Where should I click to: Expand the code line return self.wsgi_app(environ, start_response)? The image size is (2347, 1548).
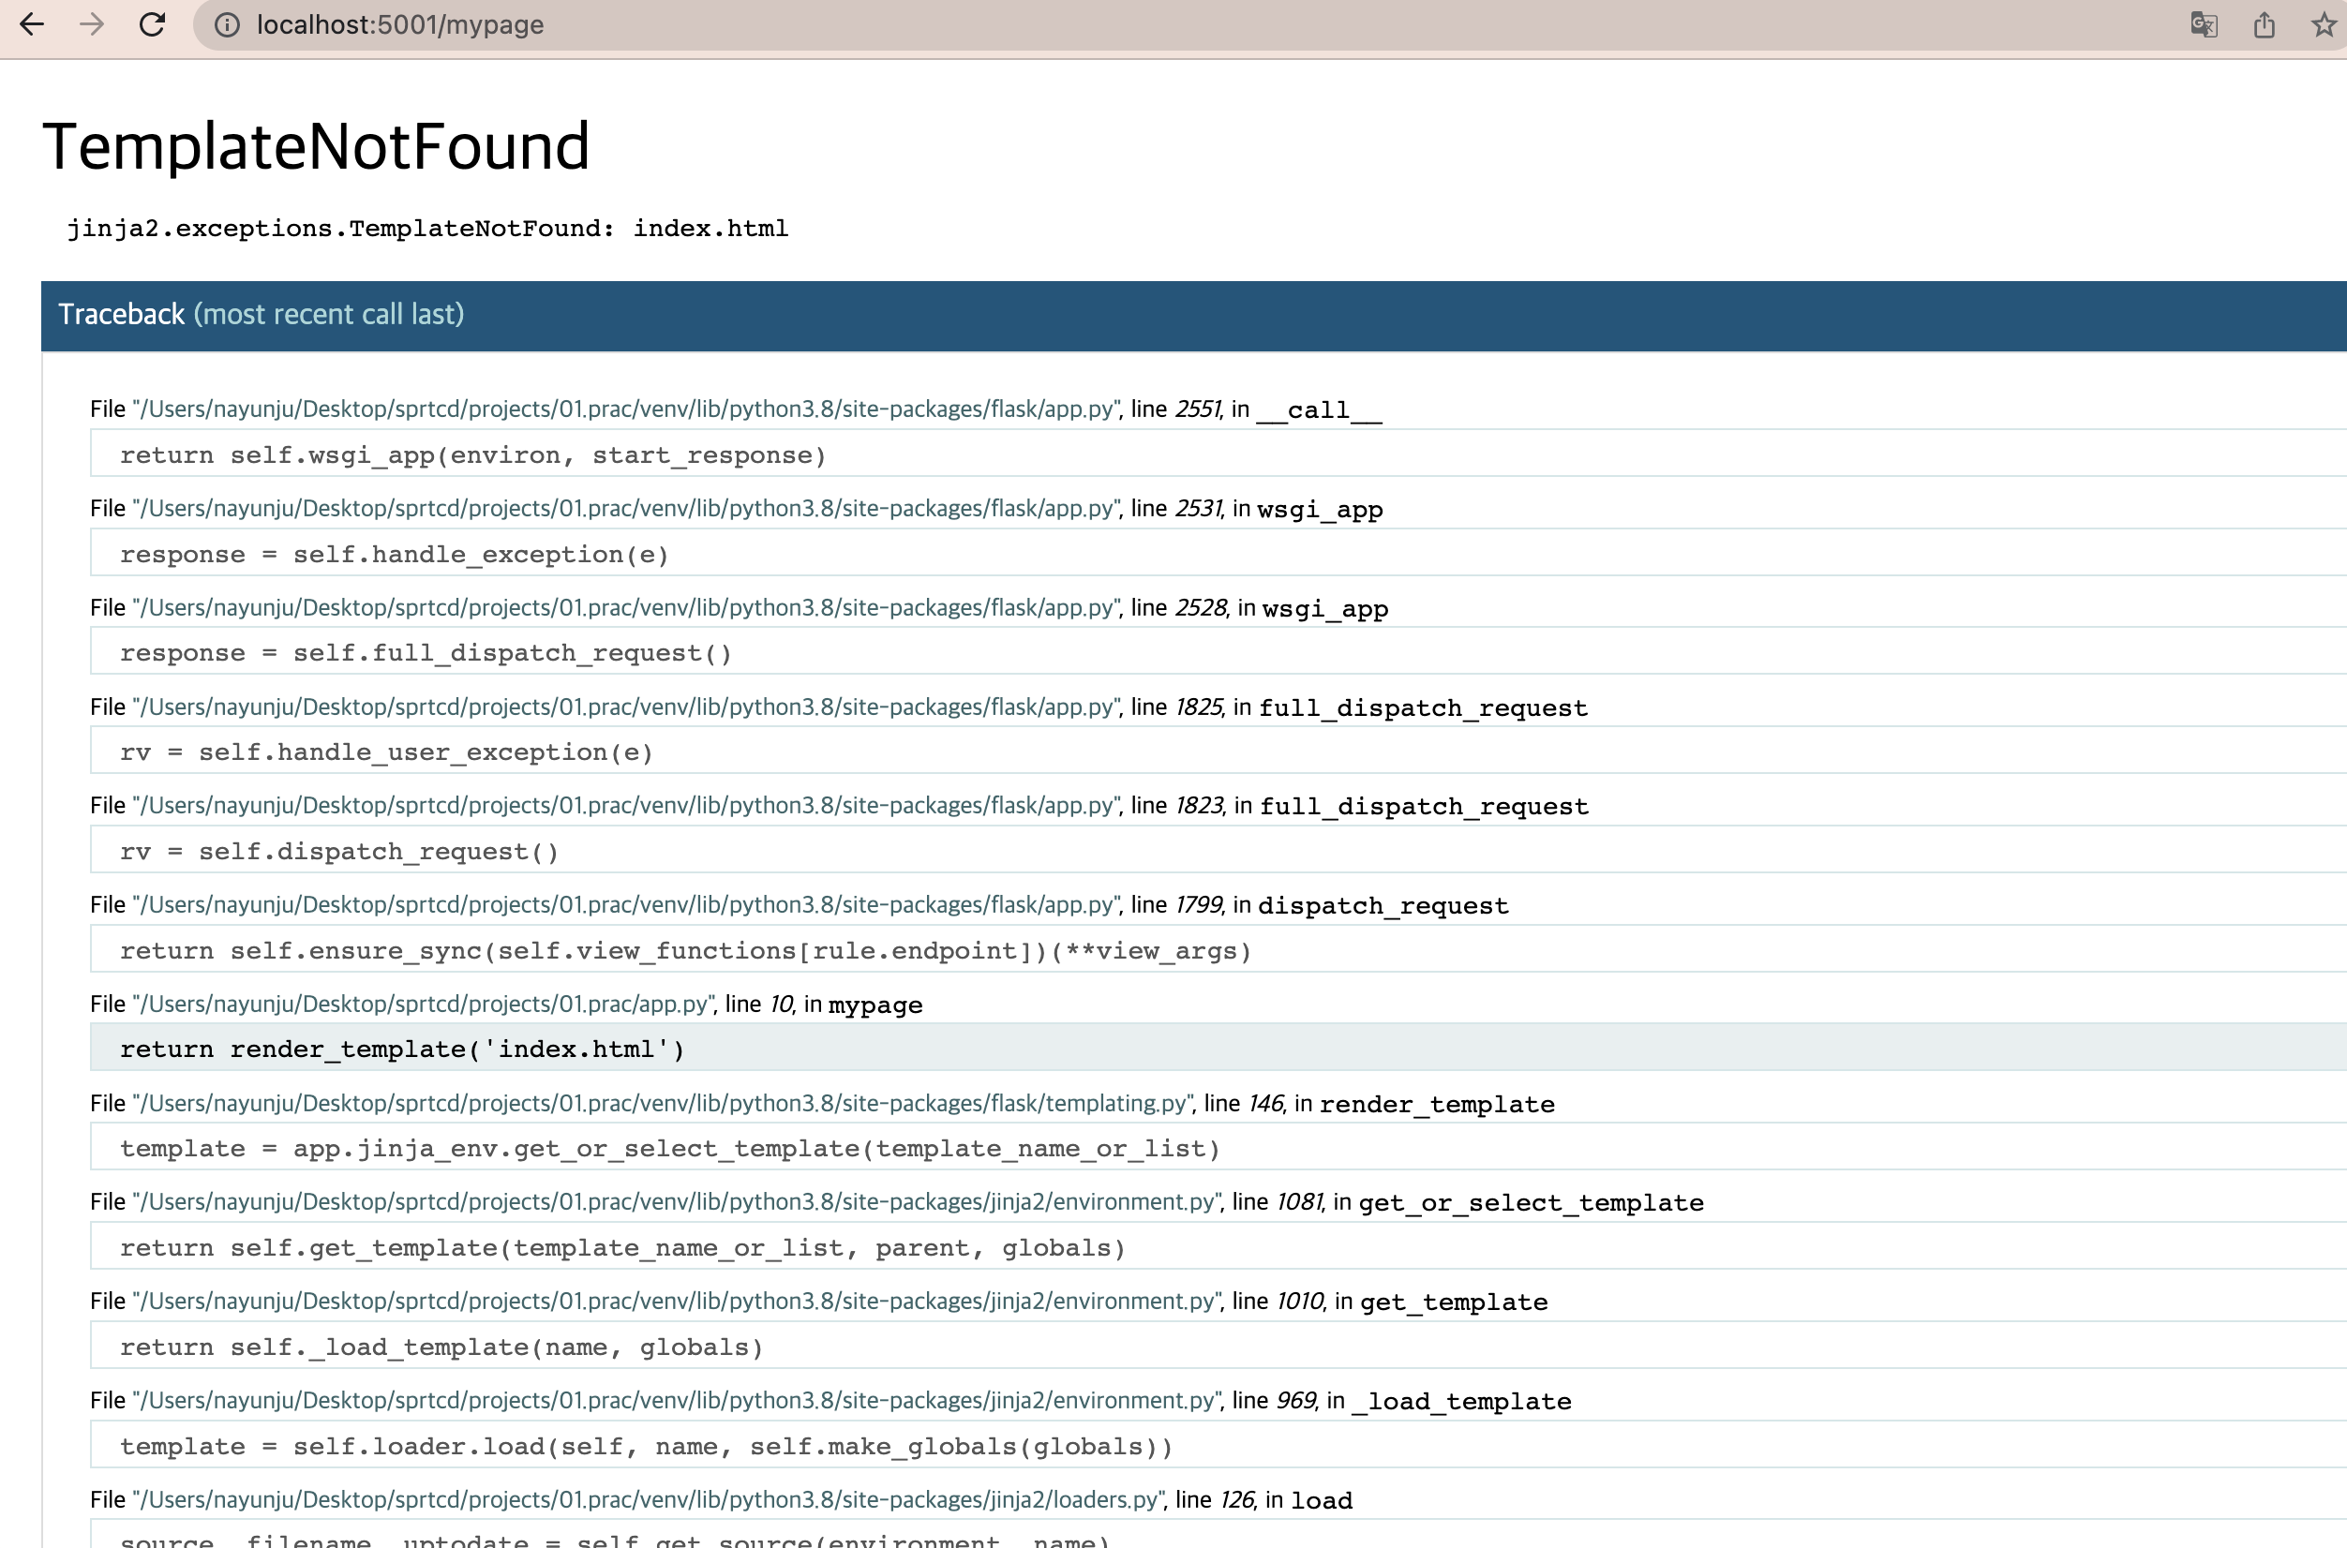point(1218,454)
